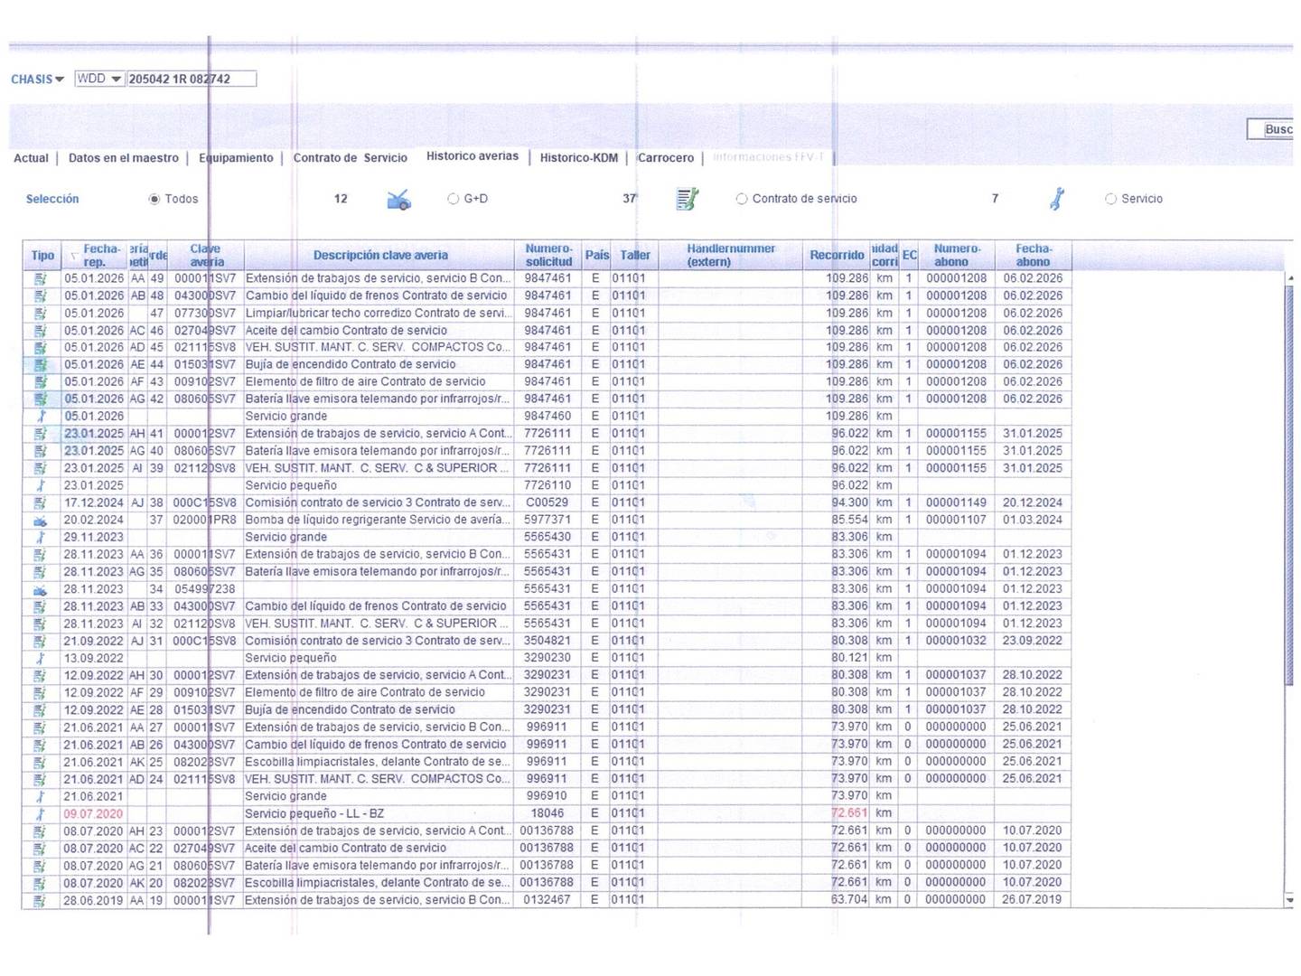
Task: Select the G+D radio button
Action: click(x=454, y=199)
